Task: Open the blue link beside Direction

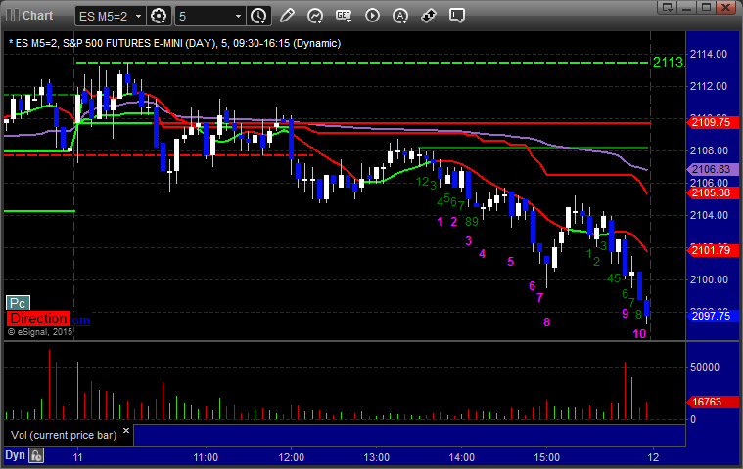Action: tap(80, 320)
